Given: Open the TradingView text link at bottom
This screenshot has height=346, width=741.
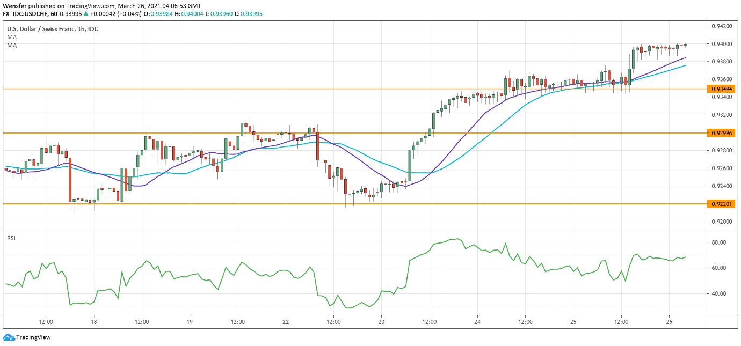Looking at the screenshot, I should coord(33,337).
